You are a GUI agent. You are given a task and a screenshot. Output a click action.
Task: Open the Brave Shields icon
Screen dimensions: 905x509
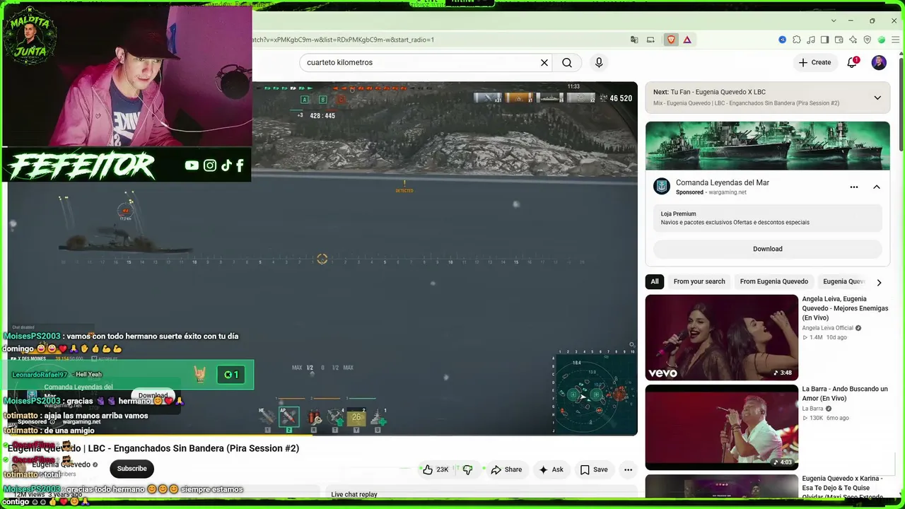[671, 40]
